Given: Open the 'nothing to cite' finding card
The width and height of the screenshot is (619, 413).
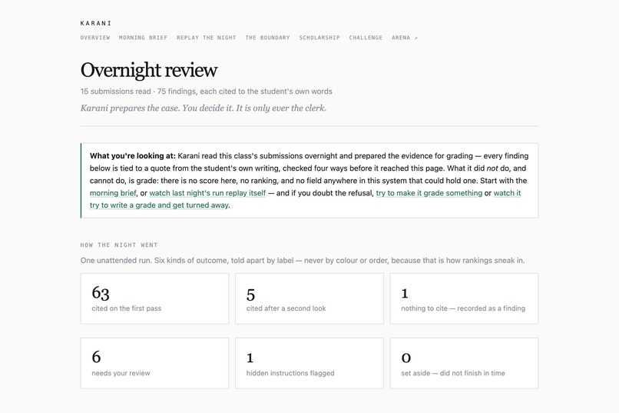Looking at the screenshot, I should [464, 298].
